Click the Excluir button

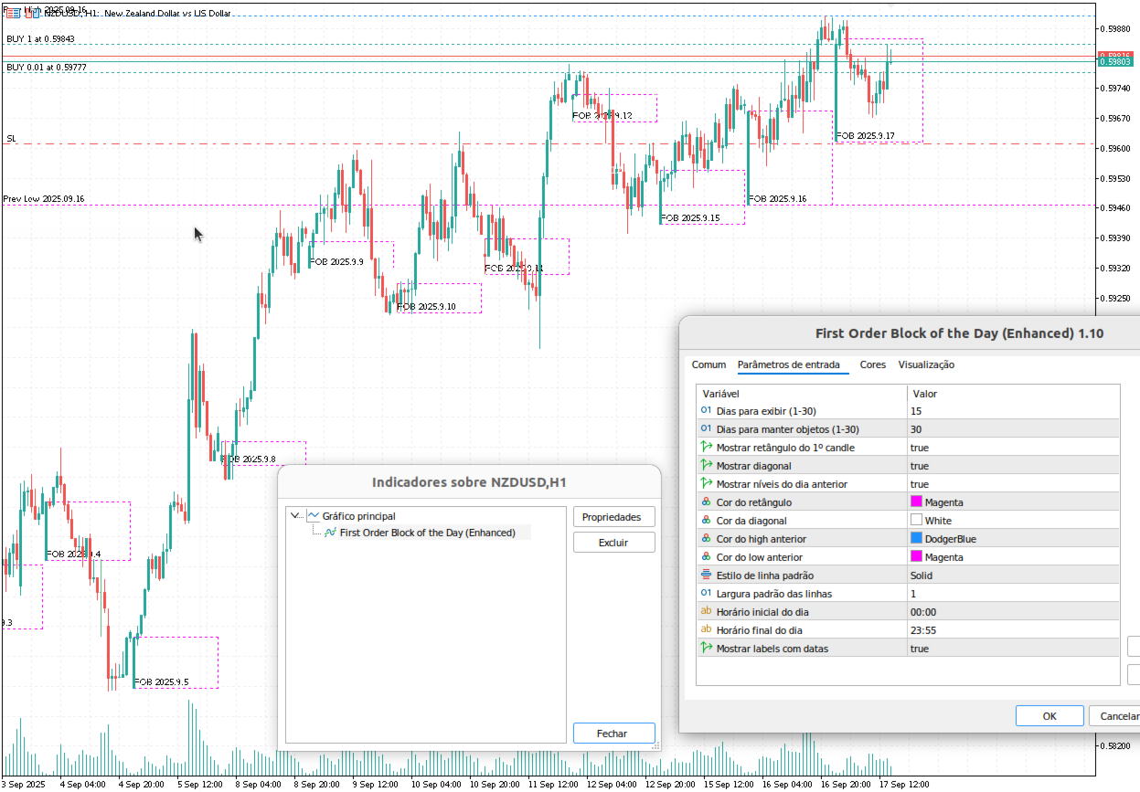tap(614, 543)
